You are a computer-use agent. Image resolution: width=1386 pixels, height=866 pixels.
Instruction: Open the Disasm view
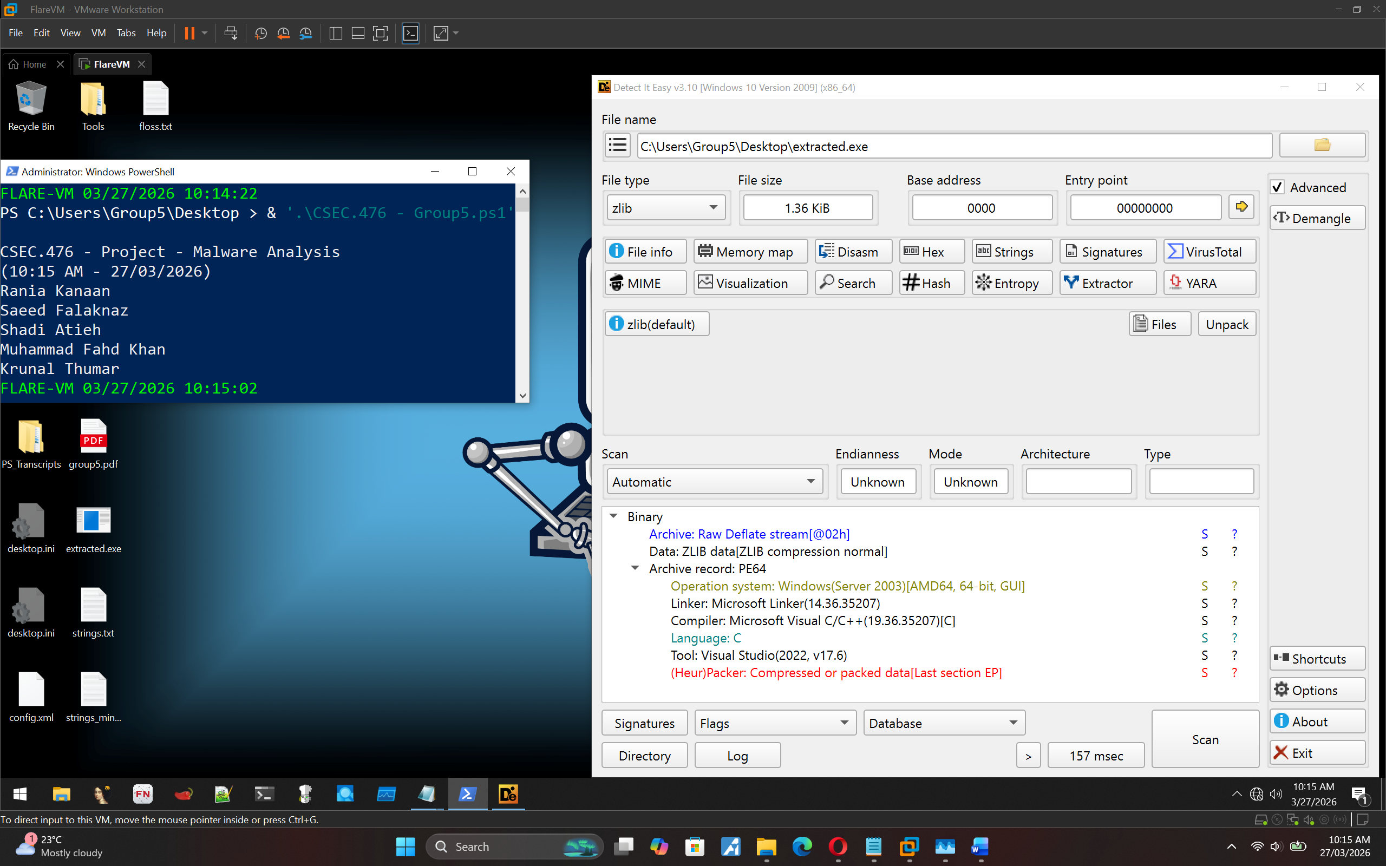[852, 252]
